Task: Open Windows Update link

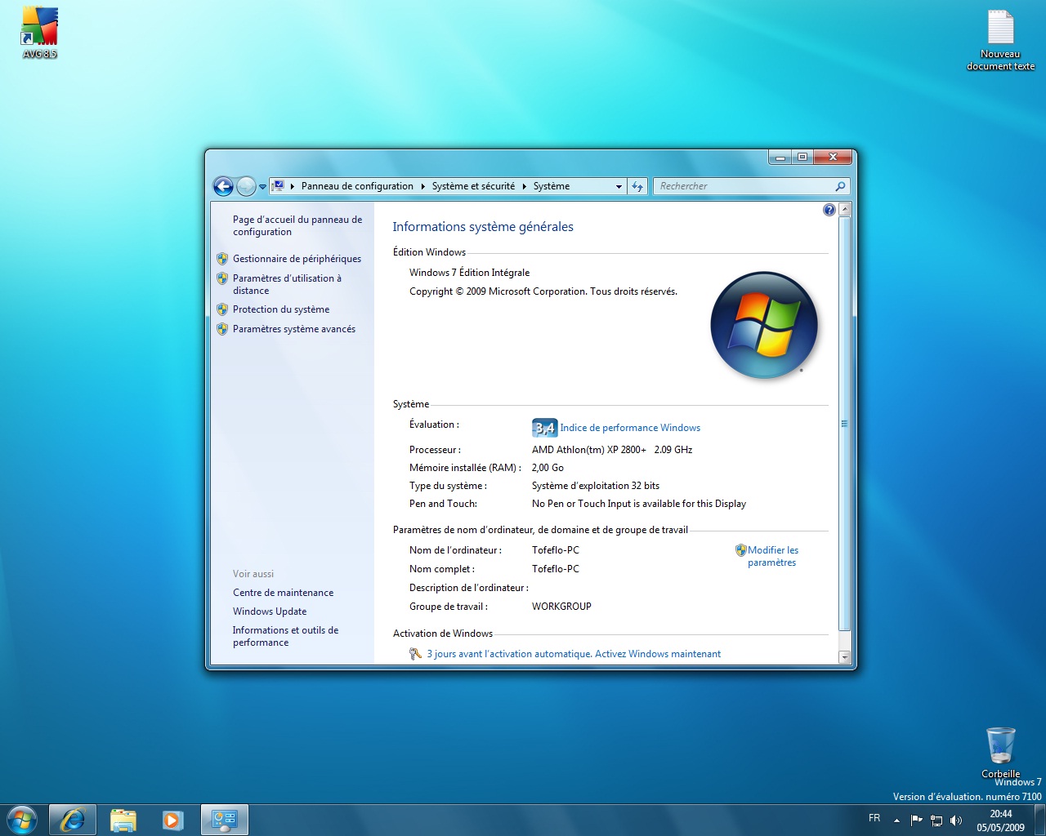Action: pyautogui.click(x=270, y=611)
